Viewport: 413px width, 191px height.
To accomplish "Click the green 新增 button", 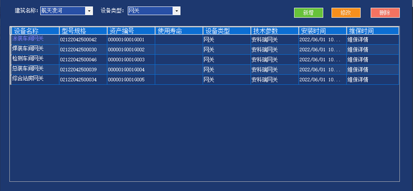I will [308, 12].
